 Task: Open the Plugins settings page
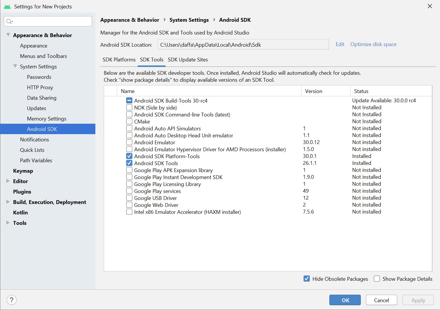click(x=22, y=192)
